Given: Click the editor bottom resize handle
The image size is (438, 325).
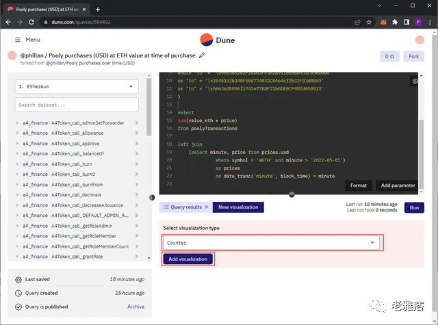Looking at the screenshot, I should coord(292,194).
